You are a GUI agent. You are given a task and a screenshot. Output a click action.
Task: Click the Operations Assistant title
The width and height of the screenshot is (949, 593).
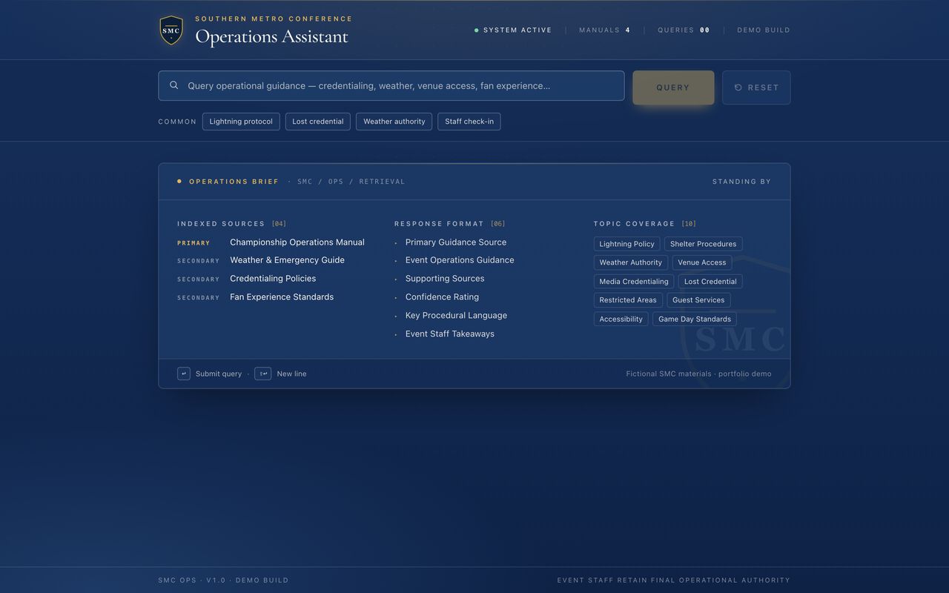(271, 36)
